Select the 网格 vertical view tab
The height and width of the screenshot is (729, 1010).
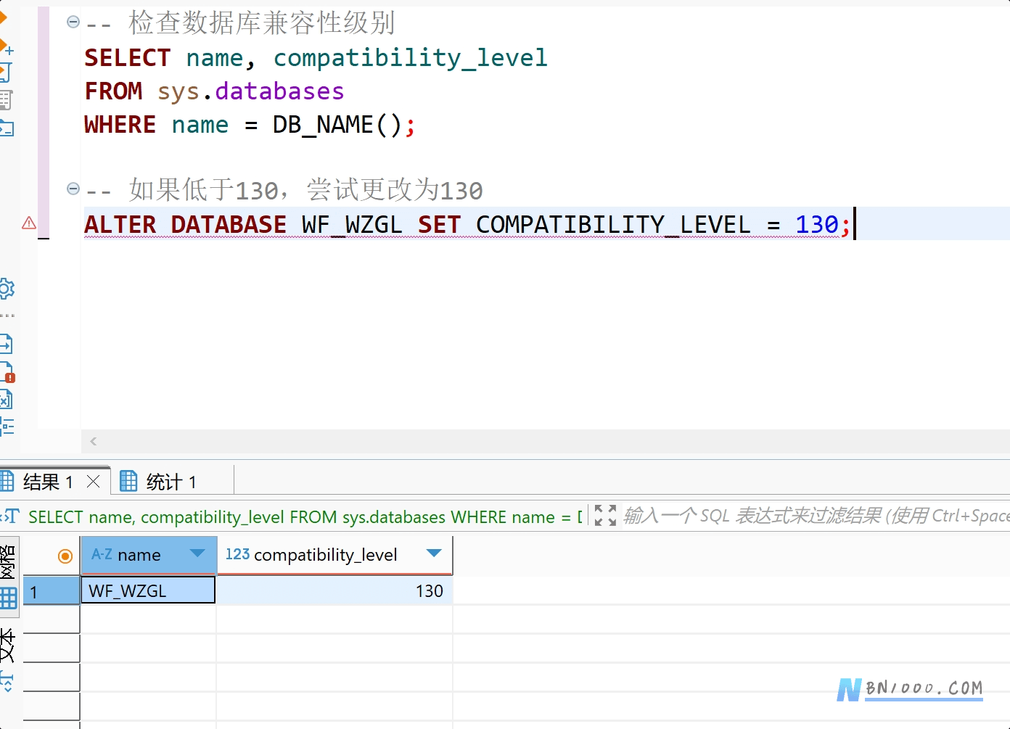8,561
